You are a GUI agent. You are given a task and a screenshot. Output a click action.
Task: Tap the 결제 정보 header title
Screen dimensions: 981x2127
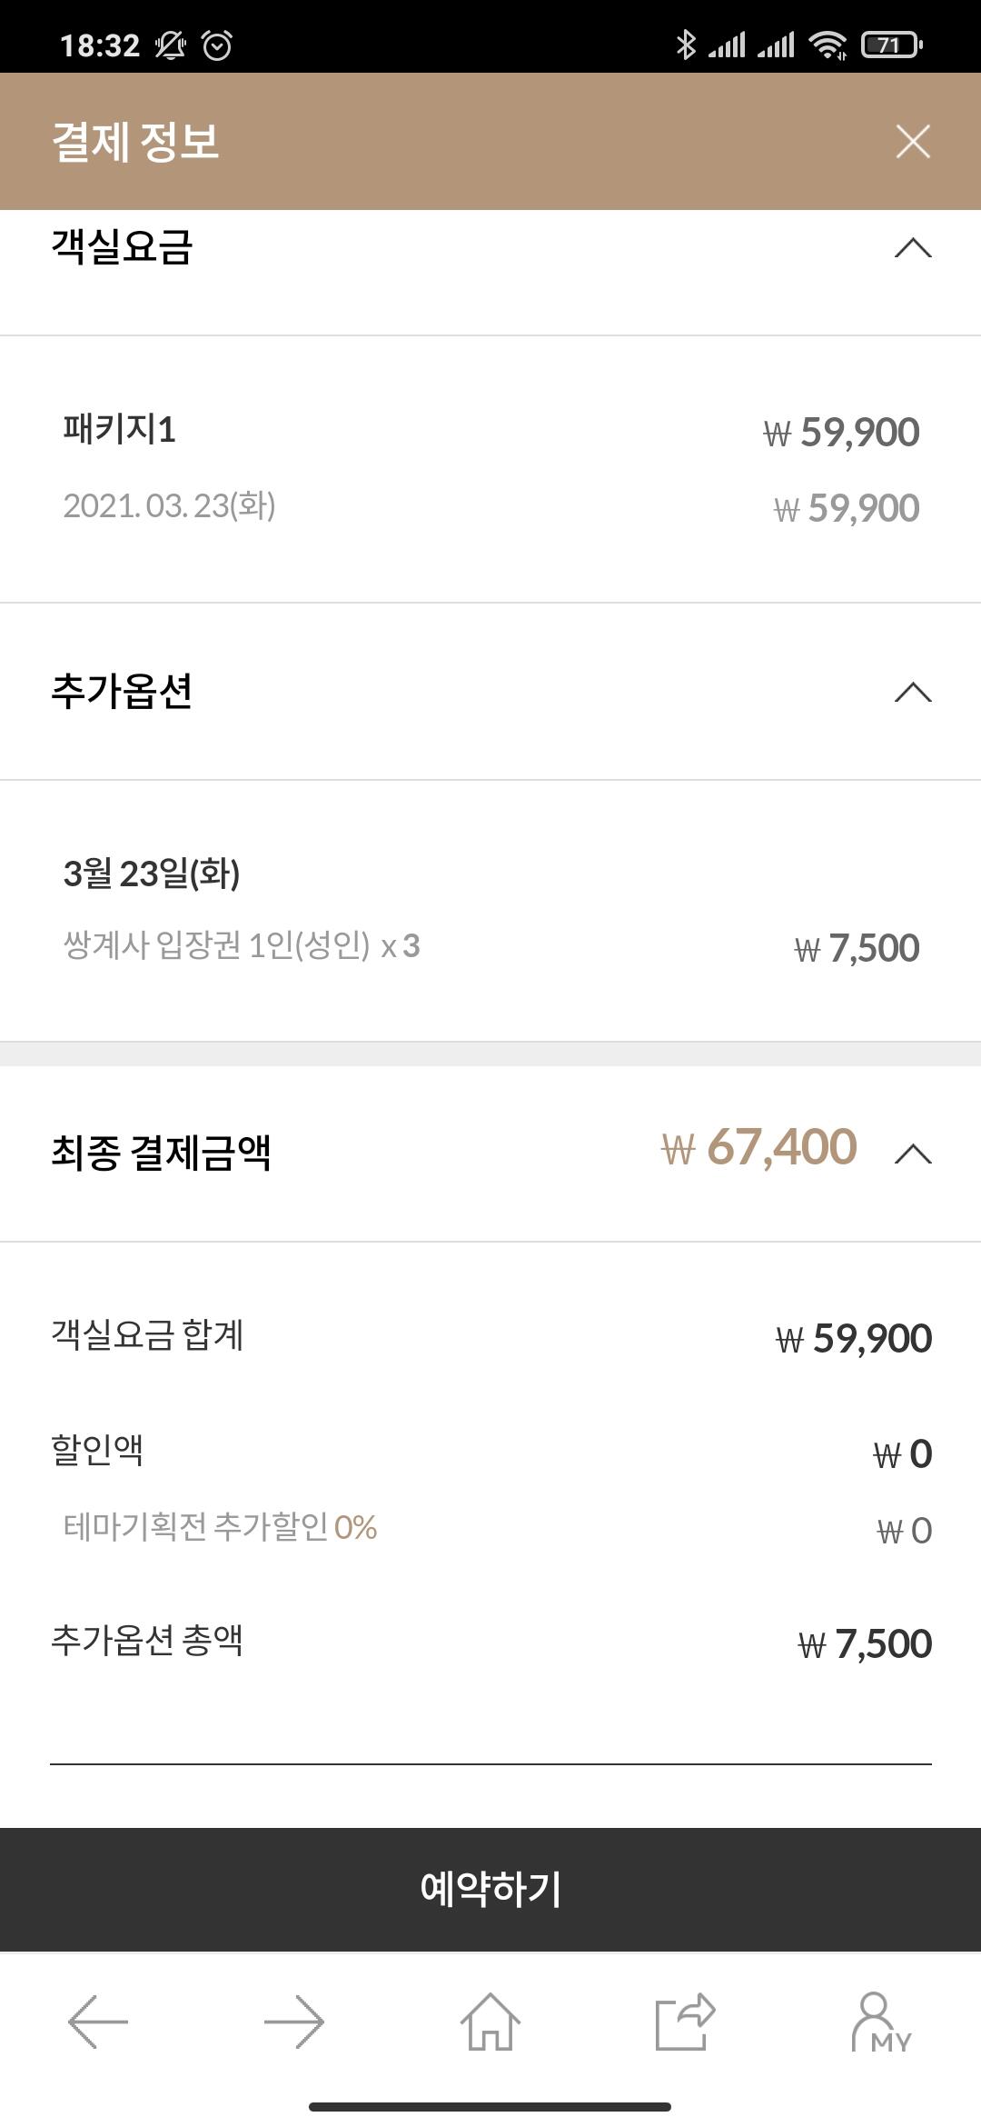pyautogui.click(x=136, y=142)
